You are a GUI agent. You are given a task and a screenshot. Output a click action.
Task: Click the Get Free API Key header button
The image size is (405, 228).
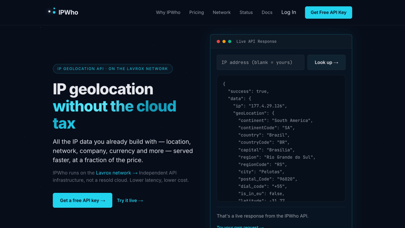328,12
